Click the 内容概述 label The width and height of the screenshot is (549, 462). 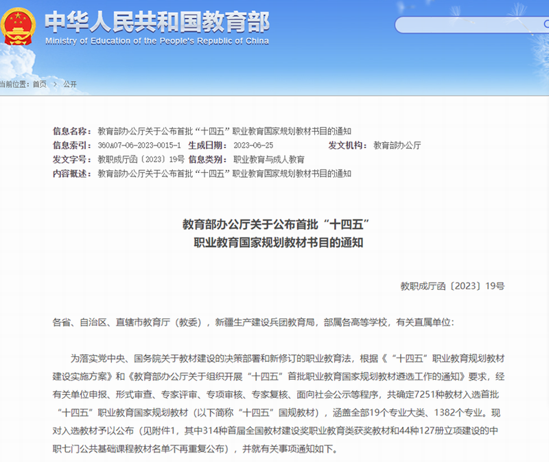[x=72, y=174]
